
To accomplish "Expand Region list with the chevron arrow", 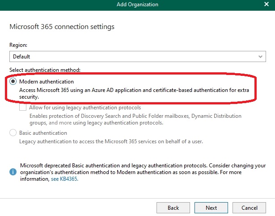I will [x=260, y=57].
